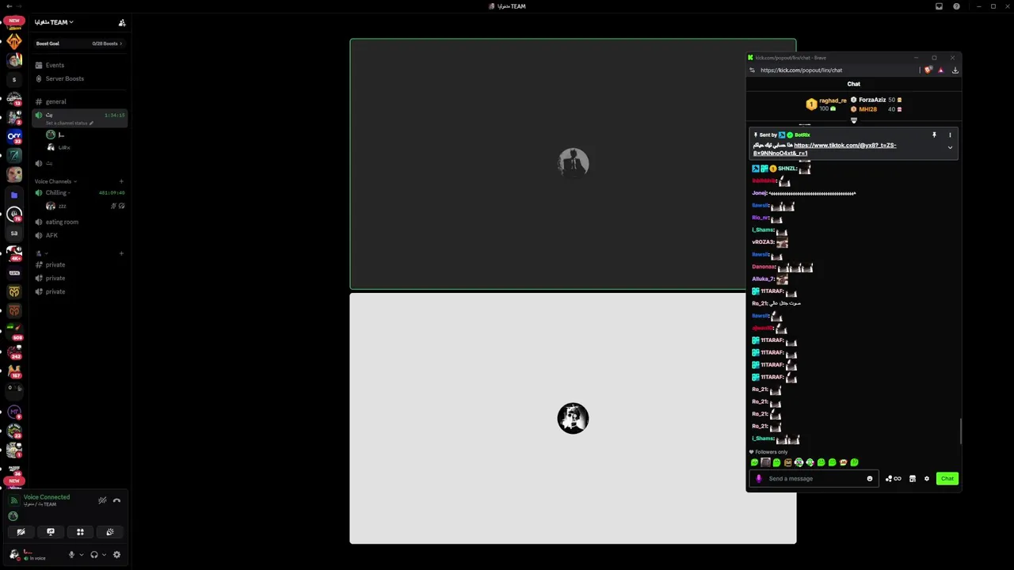Collapse the leaderboard with the down arrow
The height and width of the screenshot is (570, 1014).
click(x=854, y=120)
